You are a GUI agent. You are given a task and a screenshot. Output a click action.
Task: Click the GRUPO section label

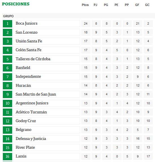click(x=8, y=16)
